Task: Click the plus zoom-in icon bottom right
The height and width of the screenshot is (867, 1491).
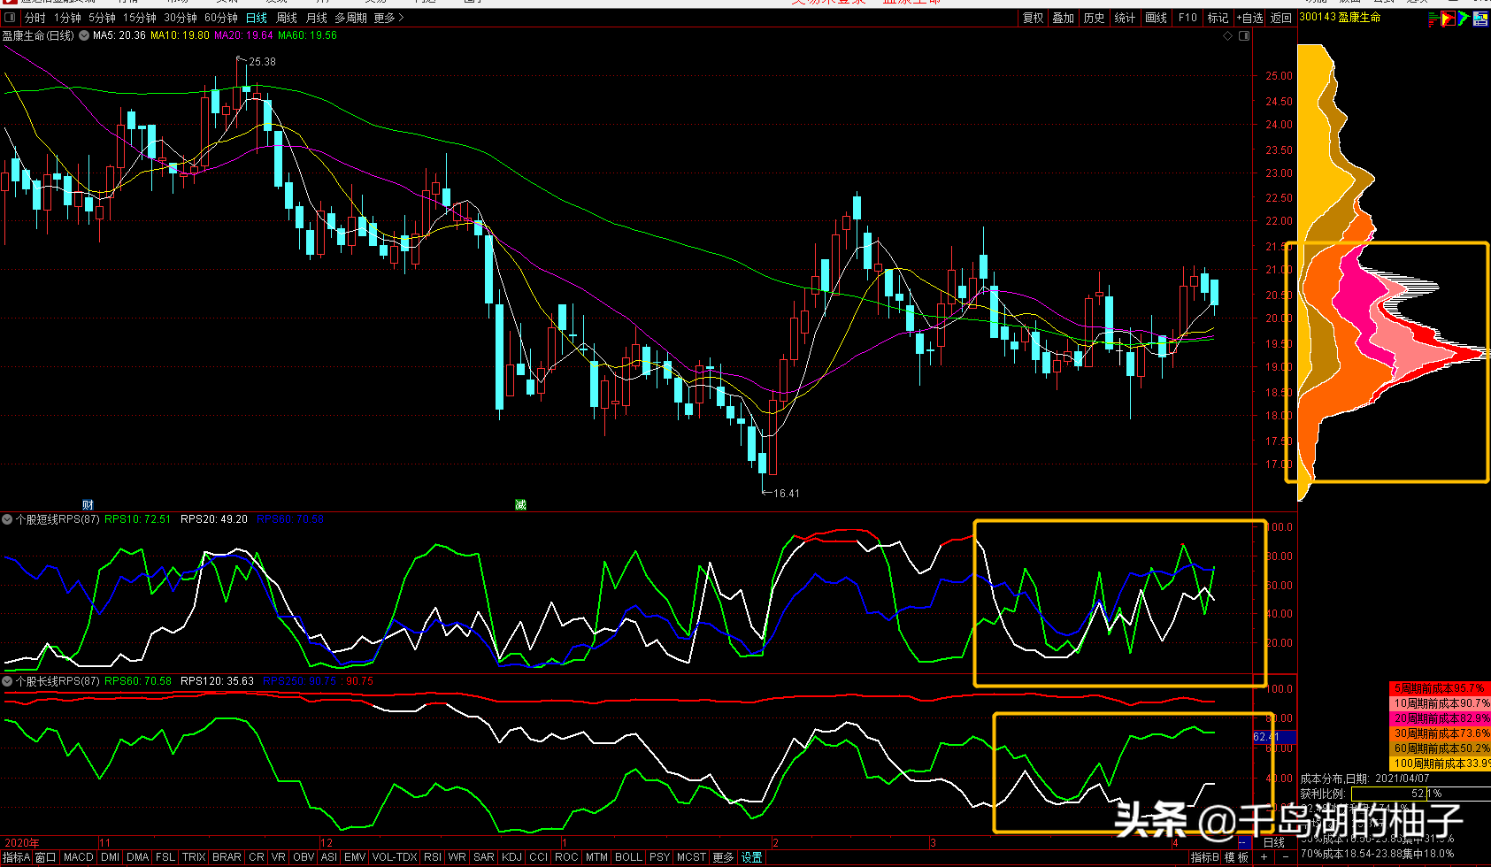Action: pyautogui.click(x=1264, y=857)
